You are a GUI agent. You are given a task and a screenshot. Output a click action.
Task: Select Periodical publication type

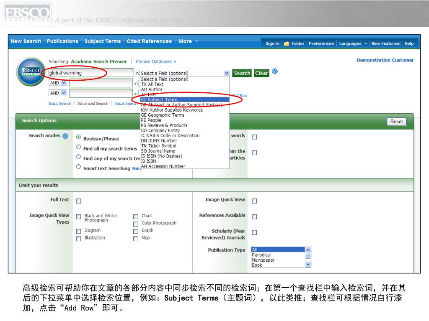click(x=278, y=255)
